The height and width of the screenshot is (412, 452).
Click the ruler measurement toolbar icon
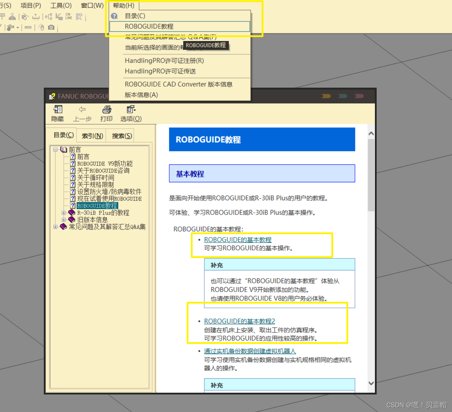pyautogui.click(x=28, y=27)
